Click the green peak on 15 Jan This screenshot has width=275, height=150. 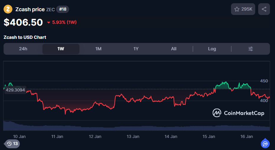(223, 85)
